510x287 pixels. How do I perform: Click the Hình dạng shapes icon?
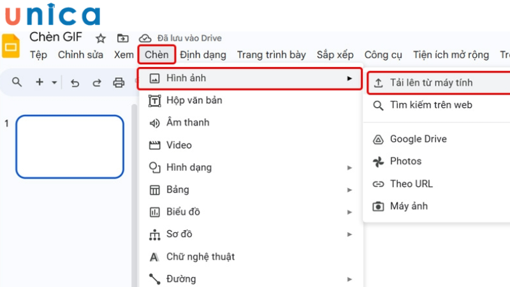154,168
